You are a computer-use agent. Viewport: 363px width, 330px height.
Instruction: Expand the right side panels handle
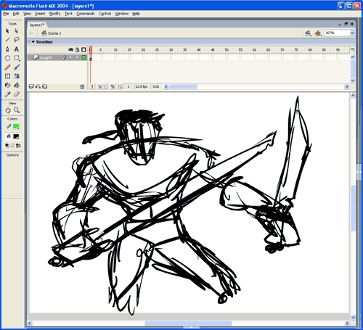359,172
